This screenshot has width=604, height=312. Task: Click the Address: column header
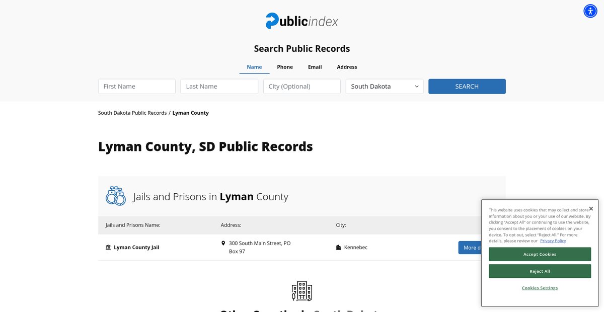[231, 225]
